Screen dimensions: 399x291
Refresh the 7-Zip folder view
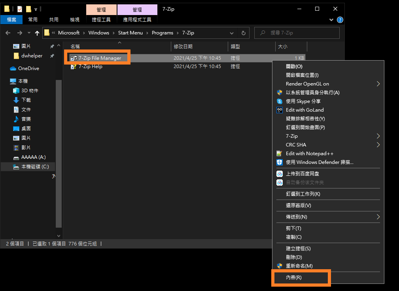click(x=243, y=33)
